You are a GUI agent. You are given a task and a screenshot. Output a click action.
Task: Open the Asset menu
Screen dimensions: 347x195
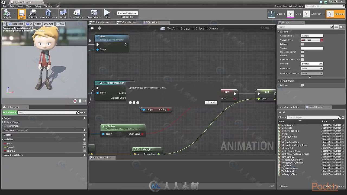20,6
